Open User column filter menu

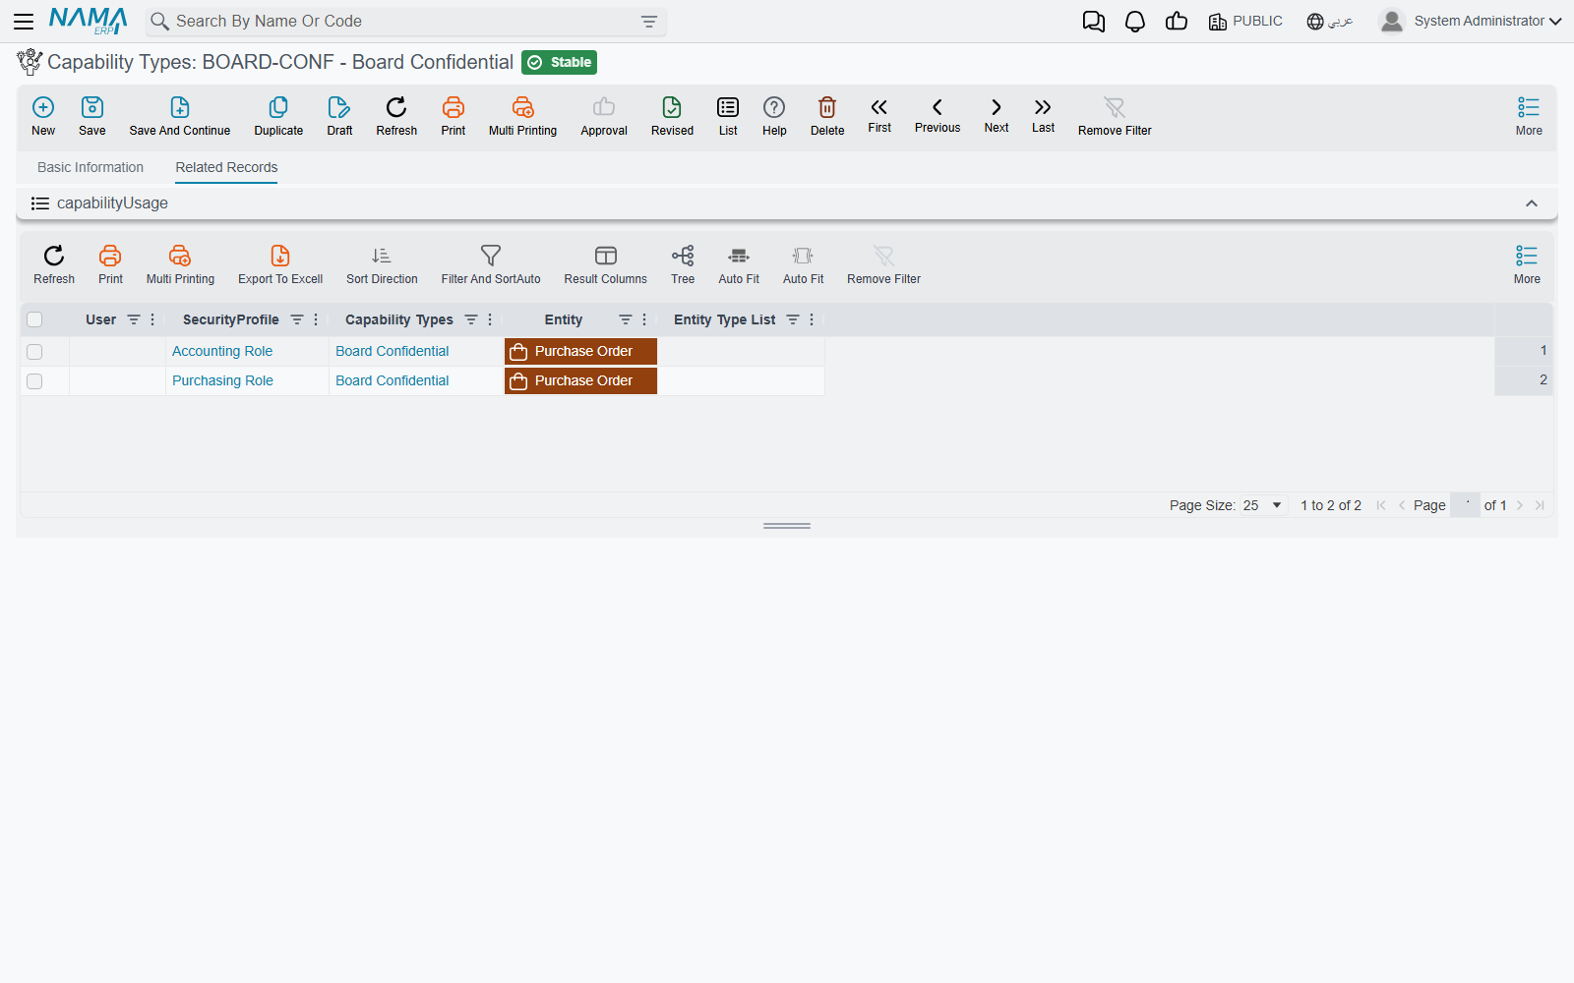134,319
